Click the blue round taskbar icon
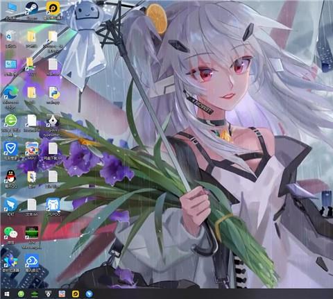Viewport: 333px width, 299px height. point(89,294)
